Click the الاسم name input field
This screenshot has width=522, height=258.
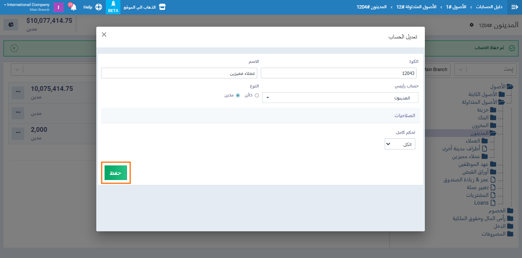coord(179,73)
